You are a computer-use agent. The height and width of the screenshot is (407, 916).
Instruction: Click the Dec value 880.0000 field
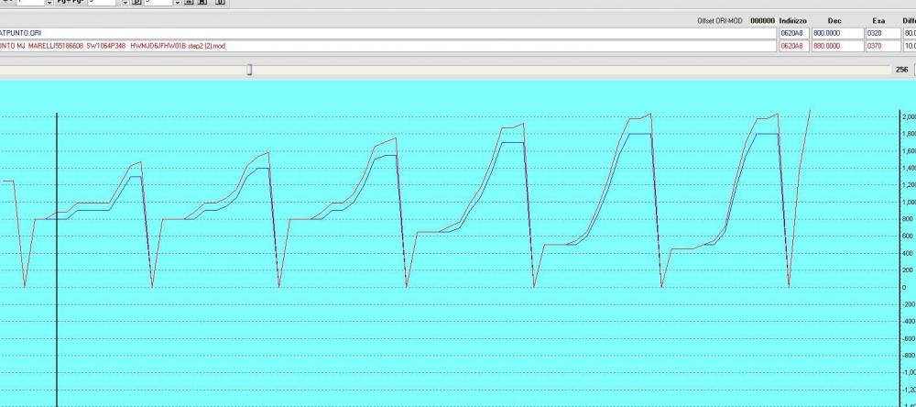click(x=835, y=45)
